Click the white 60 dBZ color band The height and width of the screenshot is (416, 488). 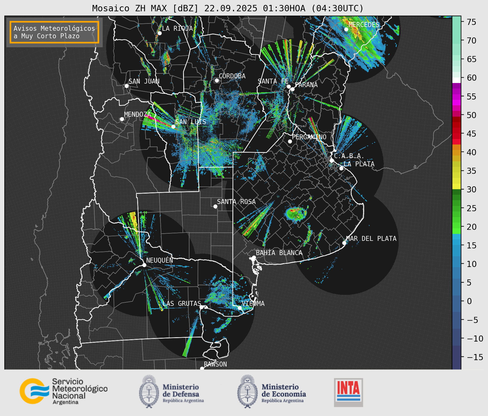[456, 80]
